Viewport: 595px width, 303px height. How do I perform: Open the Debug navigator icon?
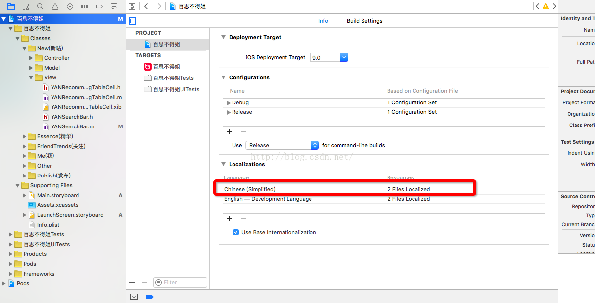point(84,6)
